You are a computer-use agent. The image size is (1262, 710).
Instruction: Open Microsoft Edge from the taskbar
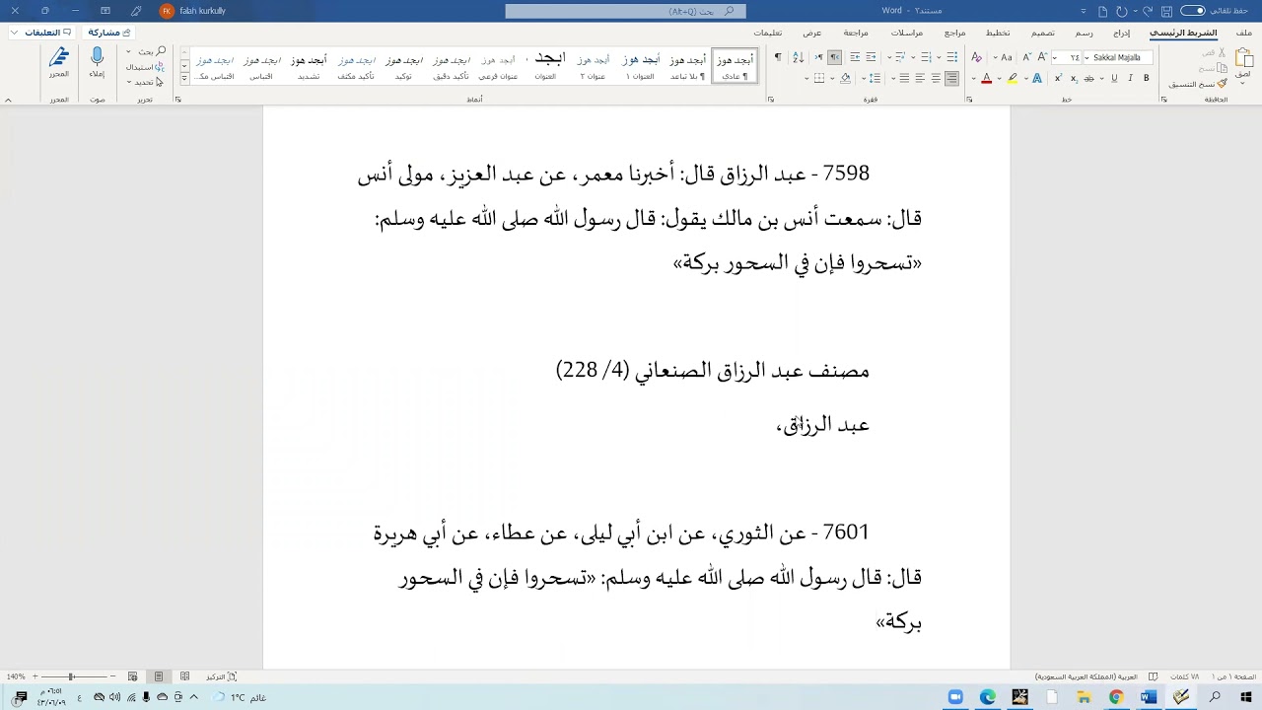click(988, 697)
